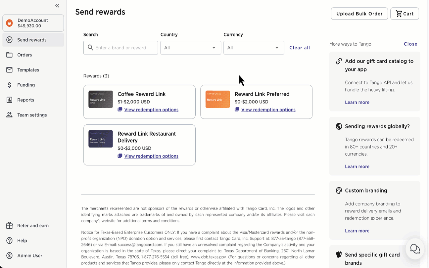
Task: Click the redemption icon on Reward Link Restaurant Delivery
Action: (x=120, y=156)
